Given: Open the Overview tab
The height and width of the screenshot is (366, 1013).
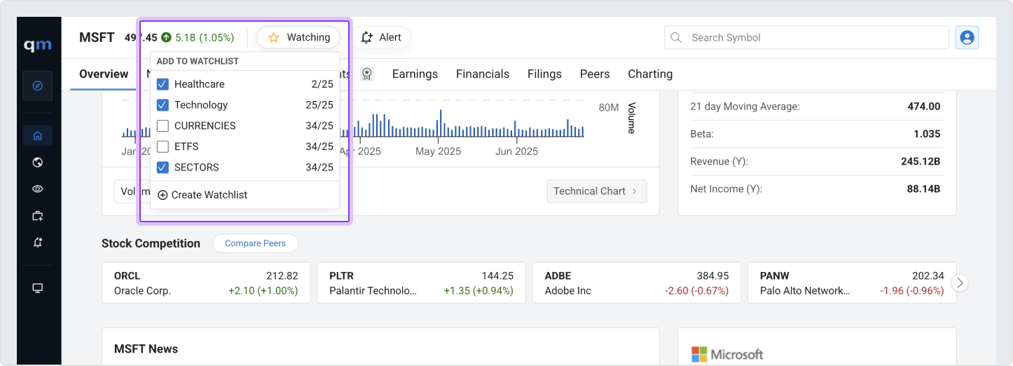Looking at the screenshot, I should coord(104,74).
